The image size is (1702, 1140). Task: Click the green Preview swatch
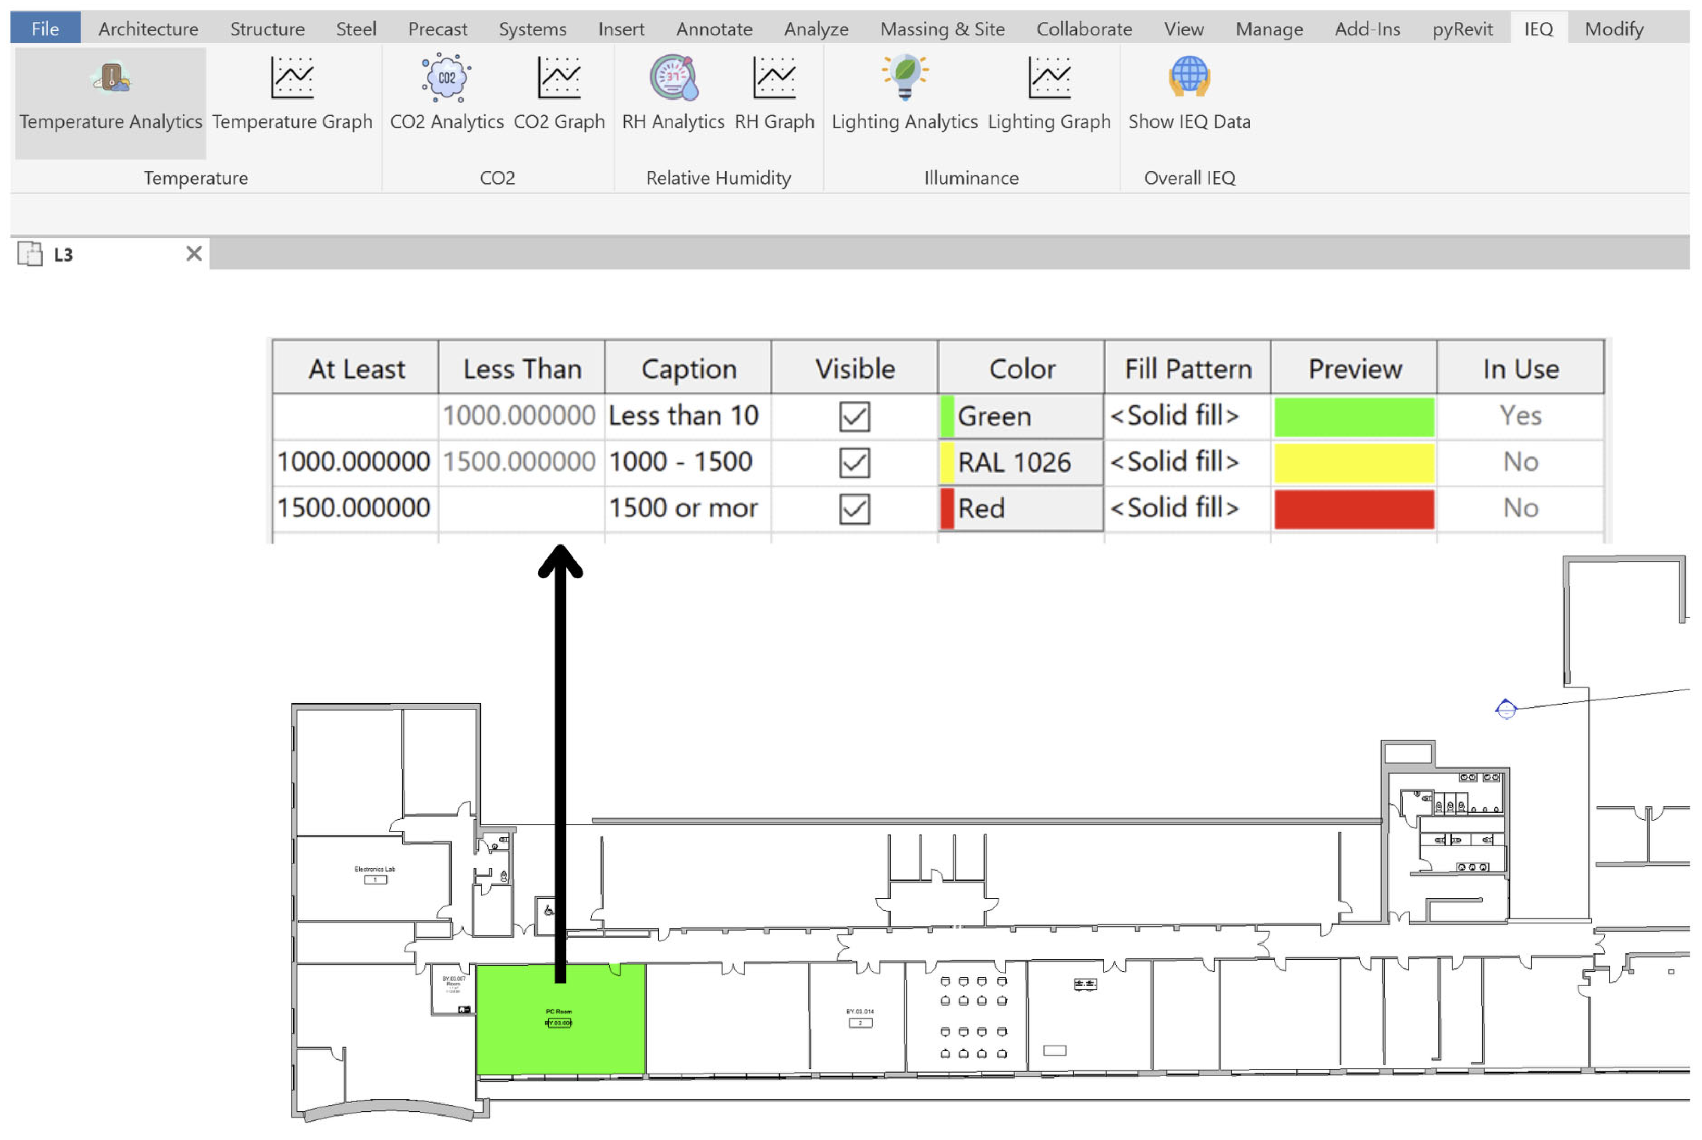tap(1354, 417)
